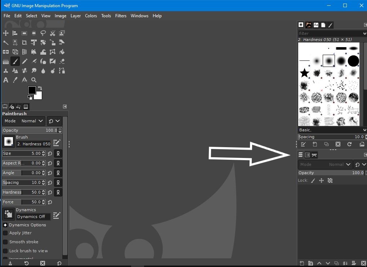The image size is (367, 267).
Task: Toggle Lock position and size in Layers
Action: (x=321, y=181)
